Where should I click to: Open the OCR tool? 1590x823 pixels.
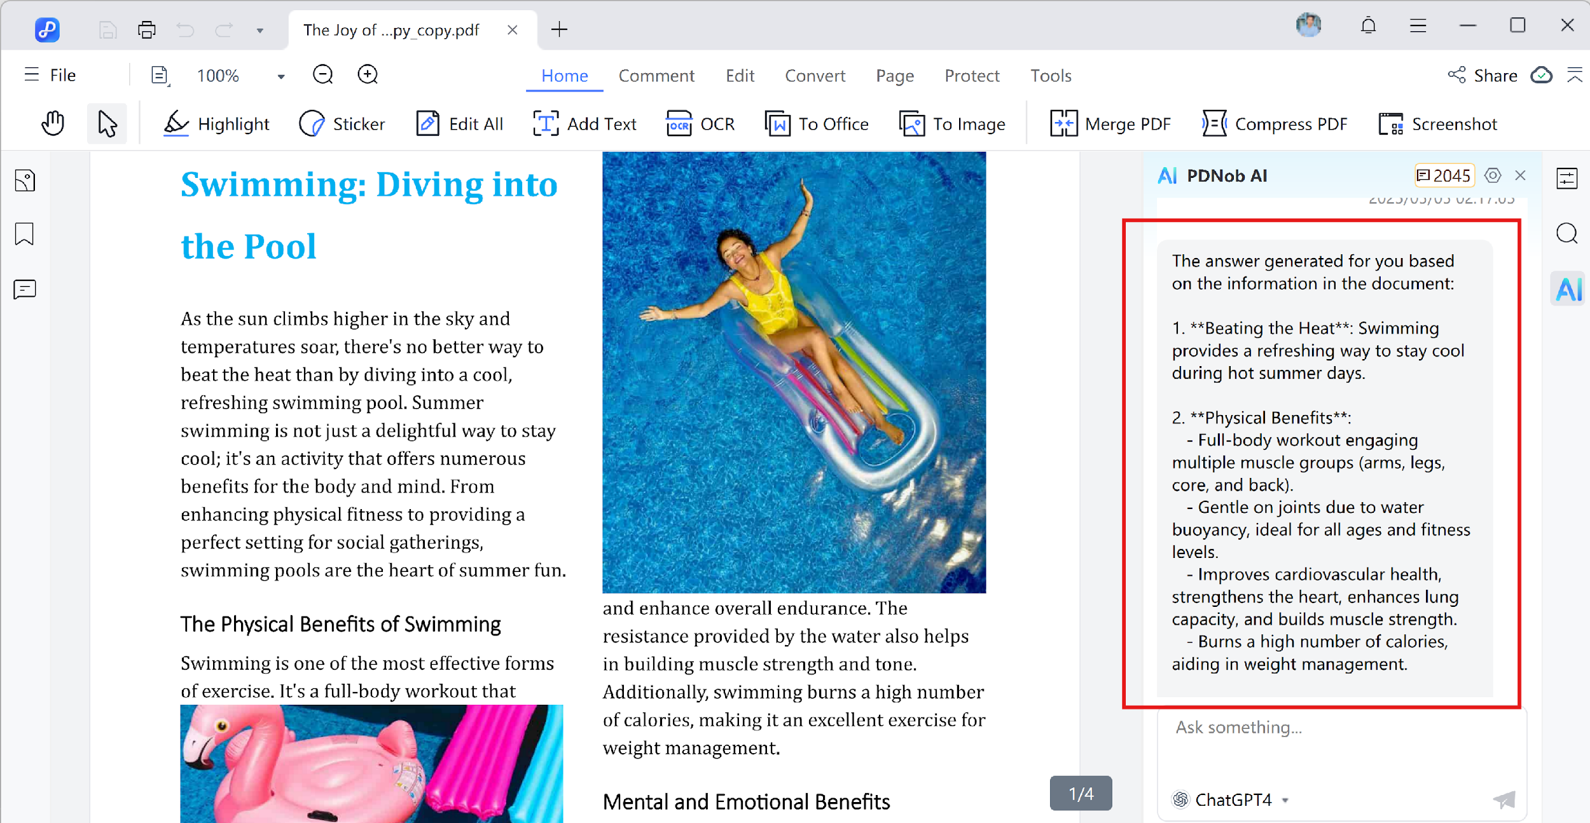pos(700,123)
